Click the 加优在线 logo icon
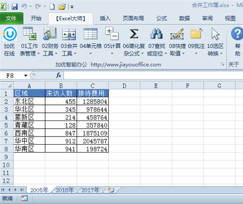The width and height of the screenshot is (243, 204). (x=10, y=34)
